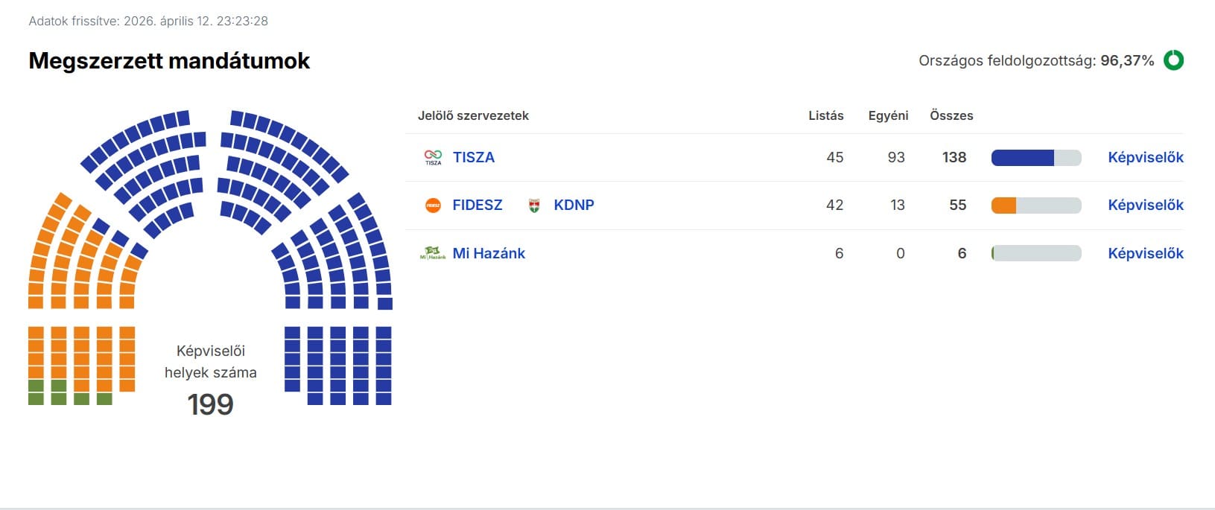This screenshot has width=1215, height=510.
Task: Click the green processing progress ring icon
Action: (x=1173, y=60)
